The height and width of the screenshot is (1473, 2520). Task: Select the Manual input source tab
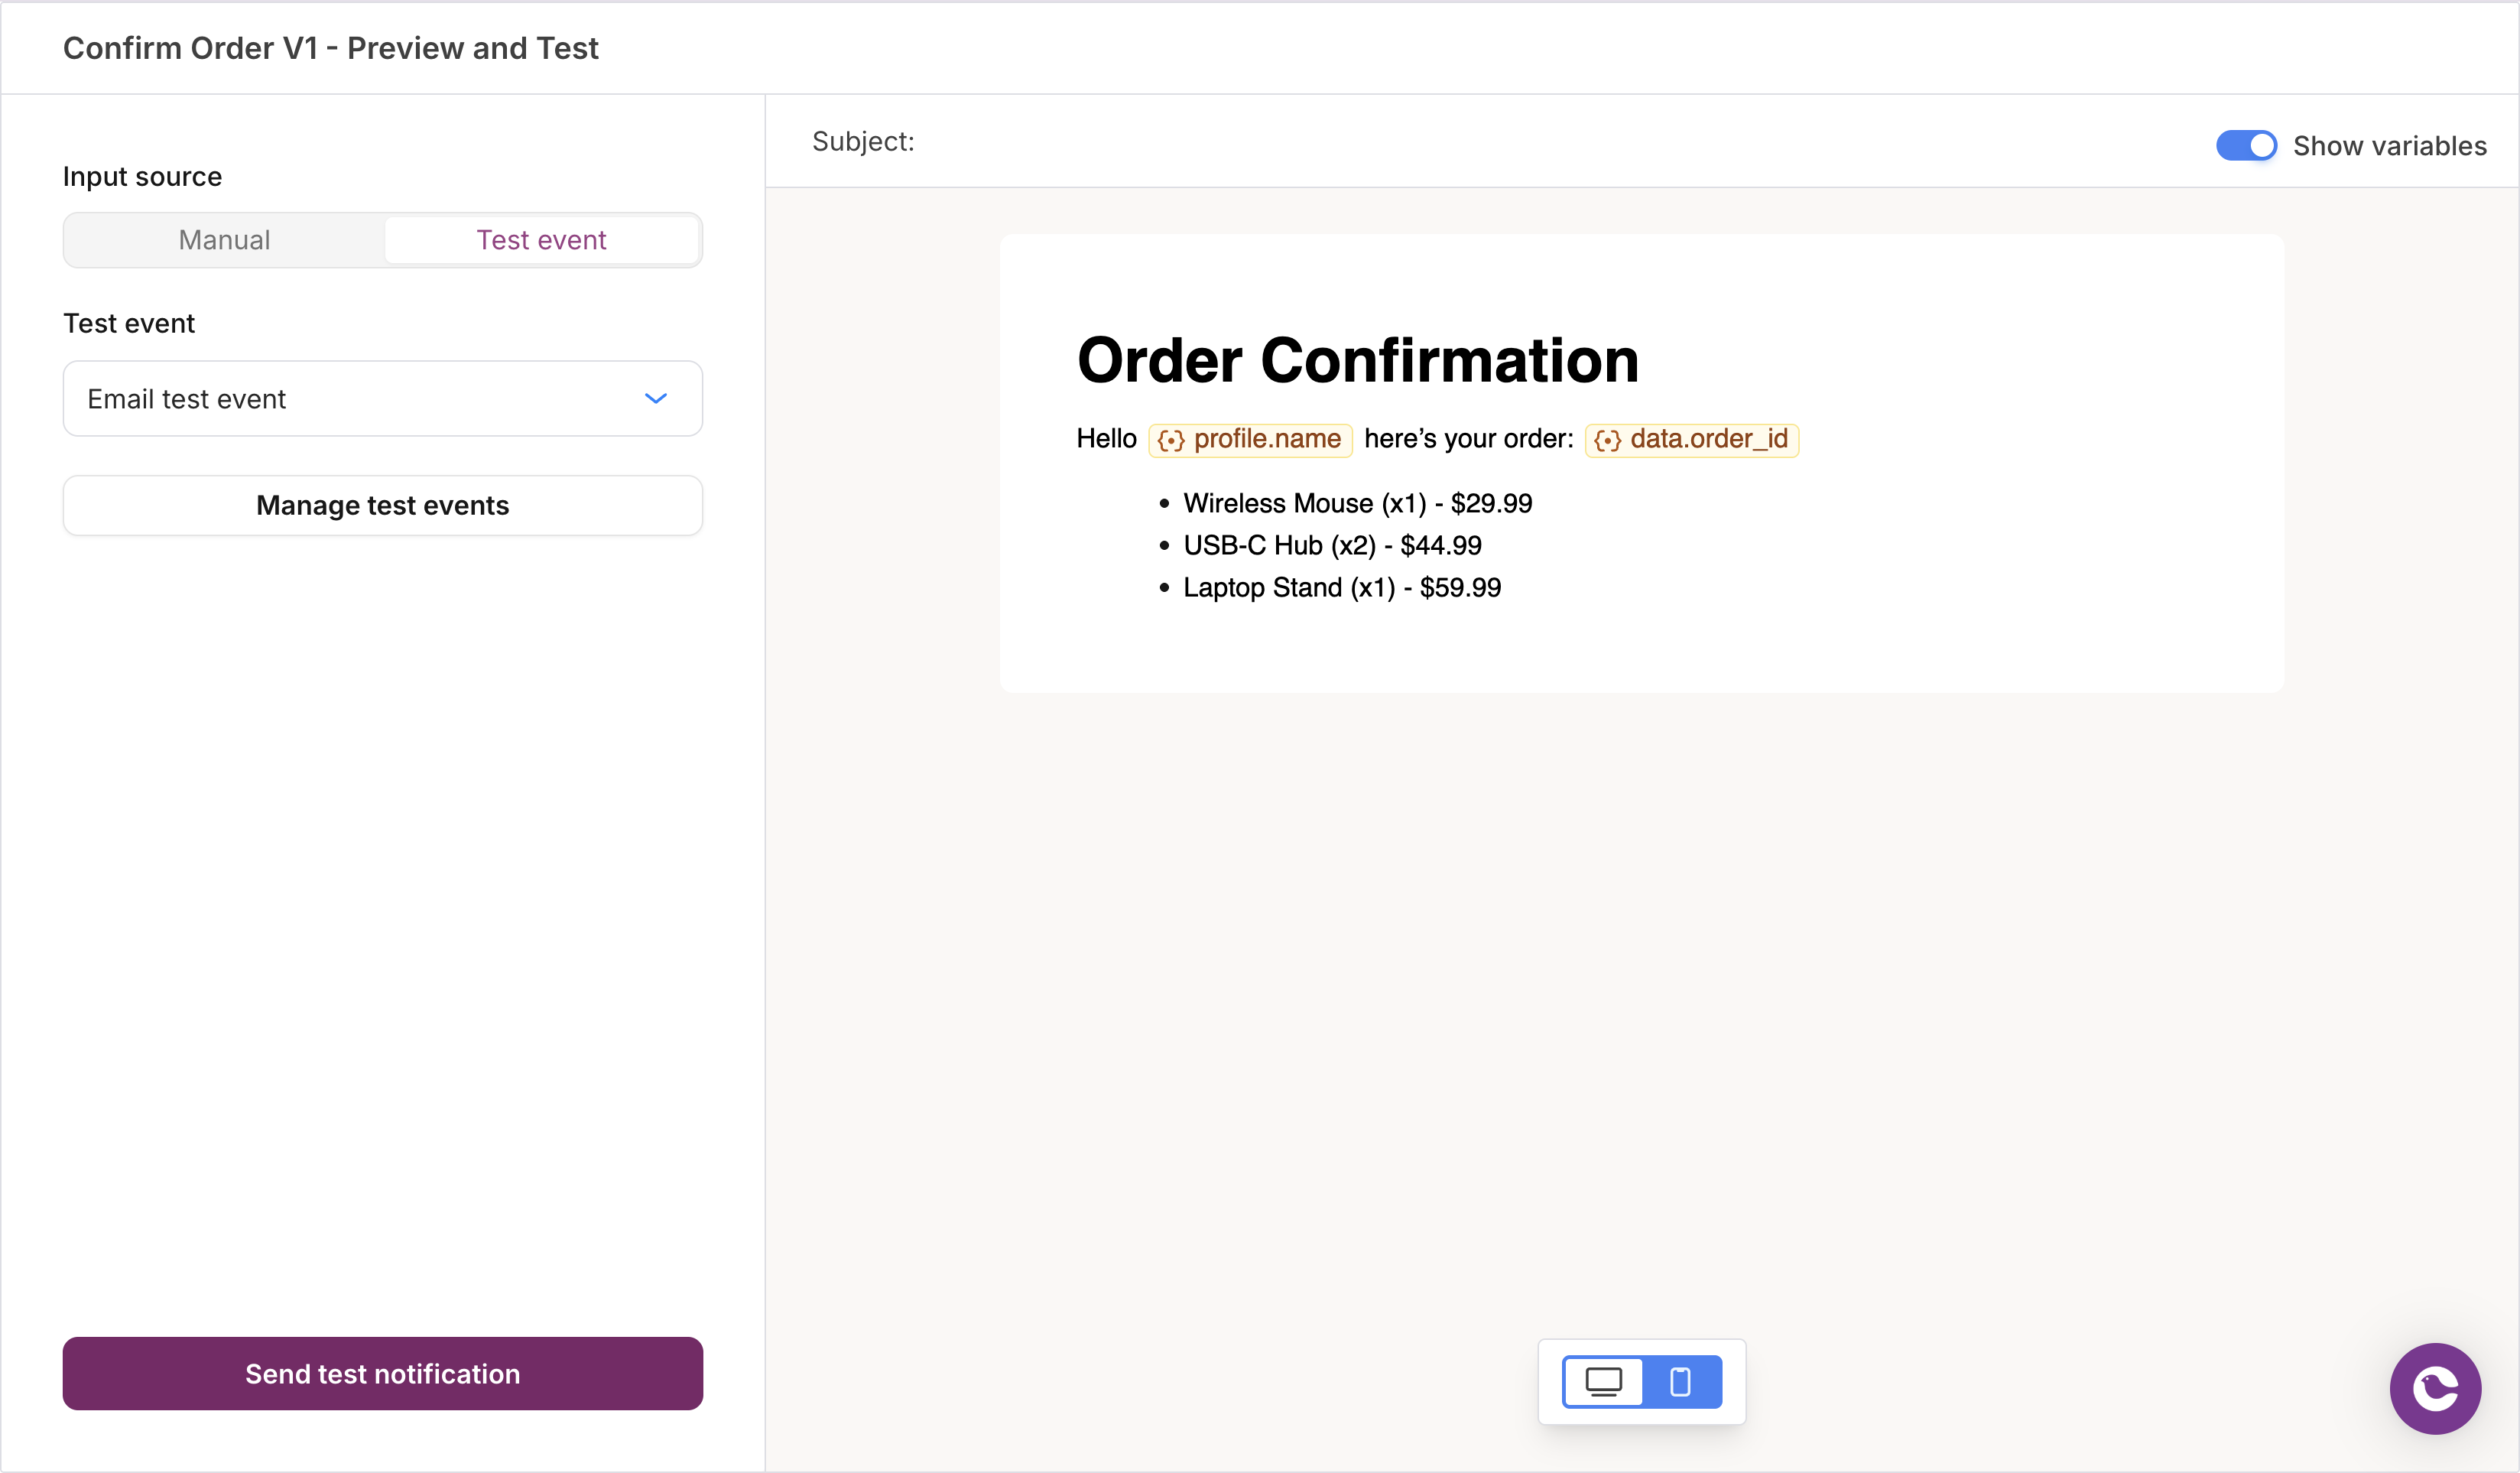[x=225, y=240]
